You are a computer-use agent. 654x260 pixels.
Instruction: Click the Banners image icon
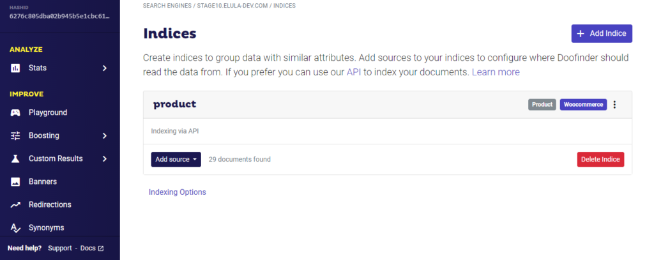15,181
